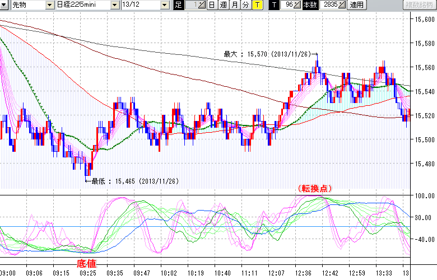Click the tick count field showing 96
The width and height of the screenshot is (437, 280).
[287, 5]
